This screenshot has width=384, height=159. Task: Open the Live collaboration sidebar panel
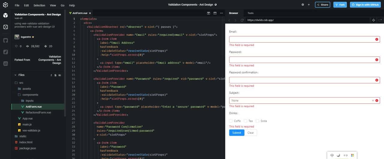coord(5,63)
